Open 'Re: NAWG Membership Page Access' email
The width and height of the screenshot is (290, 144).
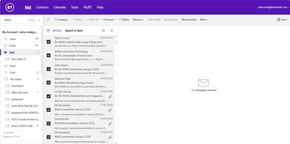pos(74,83)
